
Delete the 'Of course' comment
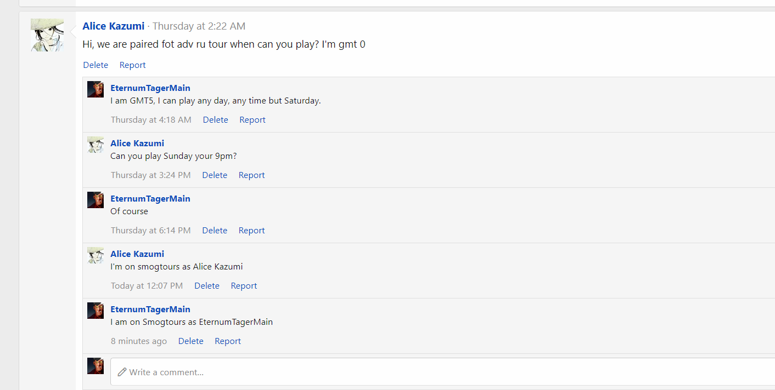(x=215, y=230)
